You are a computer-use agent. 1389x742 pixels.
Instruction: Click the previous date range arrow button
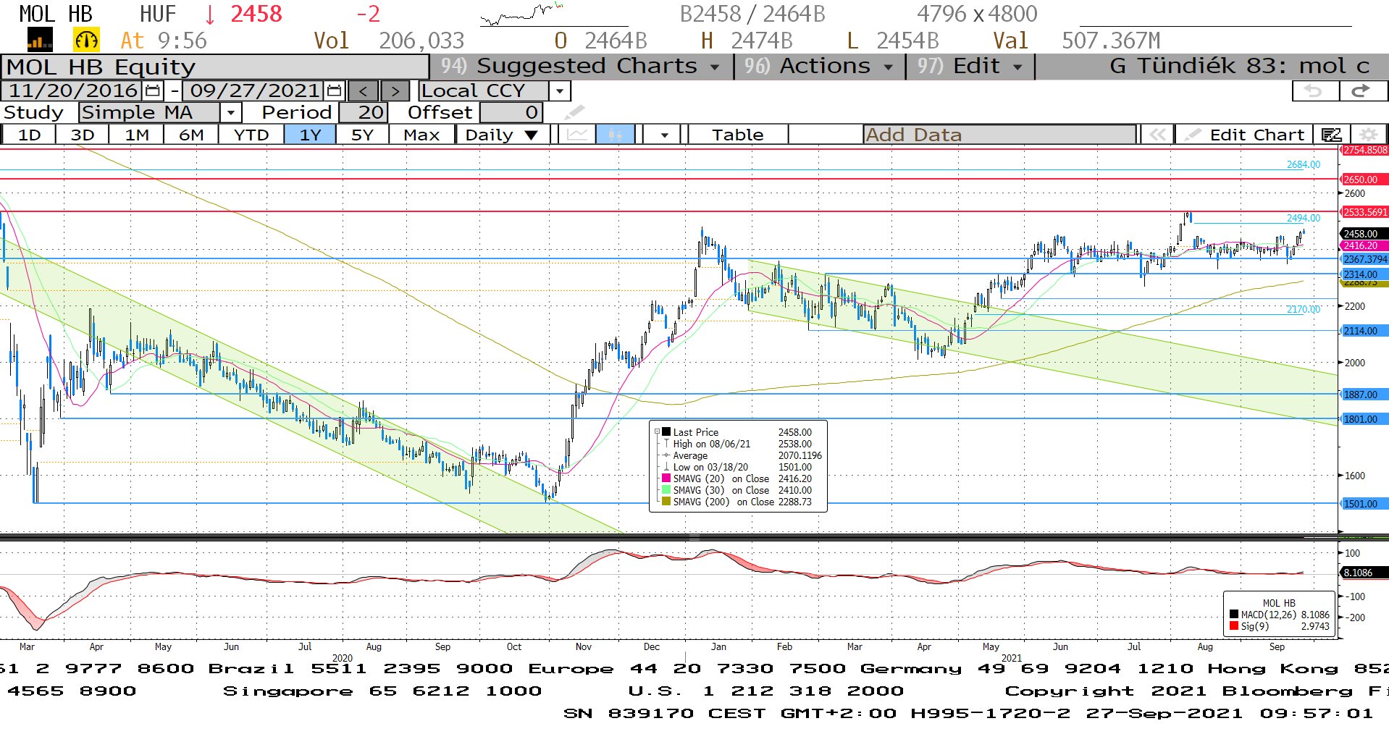click(364, 90)
